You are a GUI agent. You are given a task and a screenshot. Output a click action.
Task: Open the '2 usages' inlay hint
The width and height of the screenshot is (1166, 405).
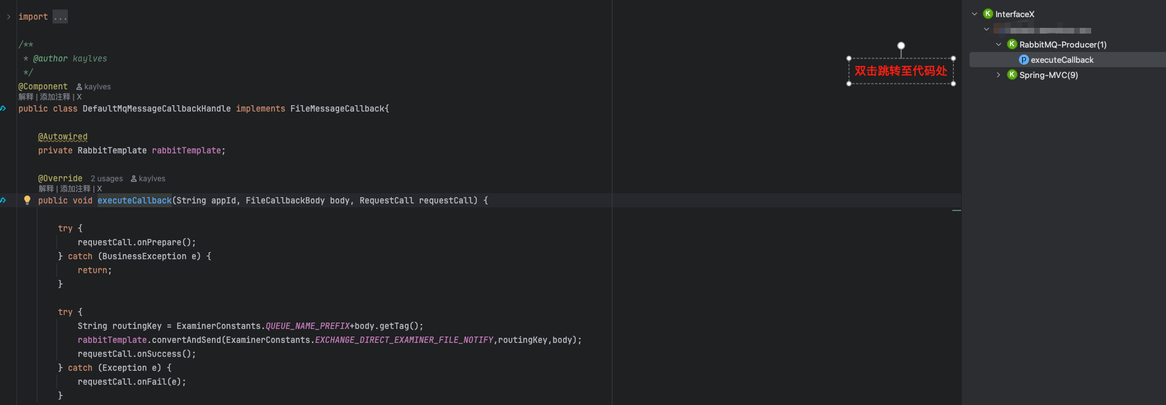tap(107, 179)
